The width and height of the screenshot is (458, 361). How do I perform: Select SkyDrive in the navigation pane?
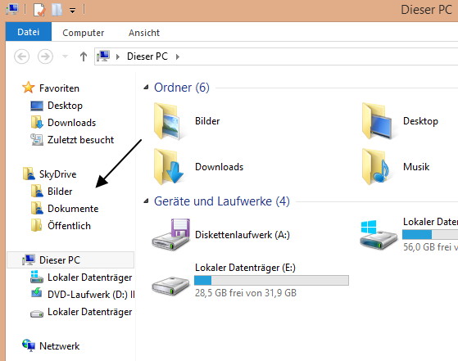[x=58, y=174]
